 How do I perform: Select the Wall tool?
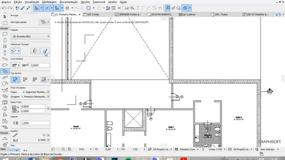point(5,34)
